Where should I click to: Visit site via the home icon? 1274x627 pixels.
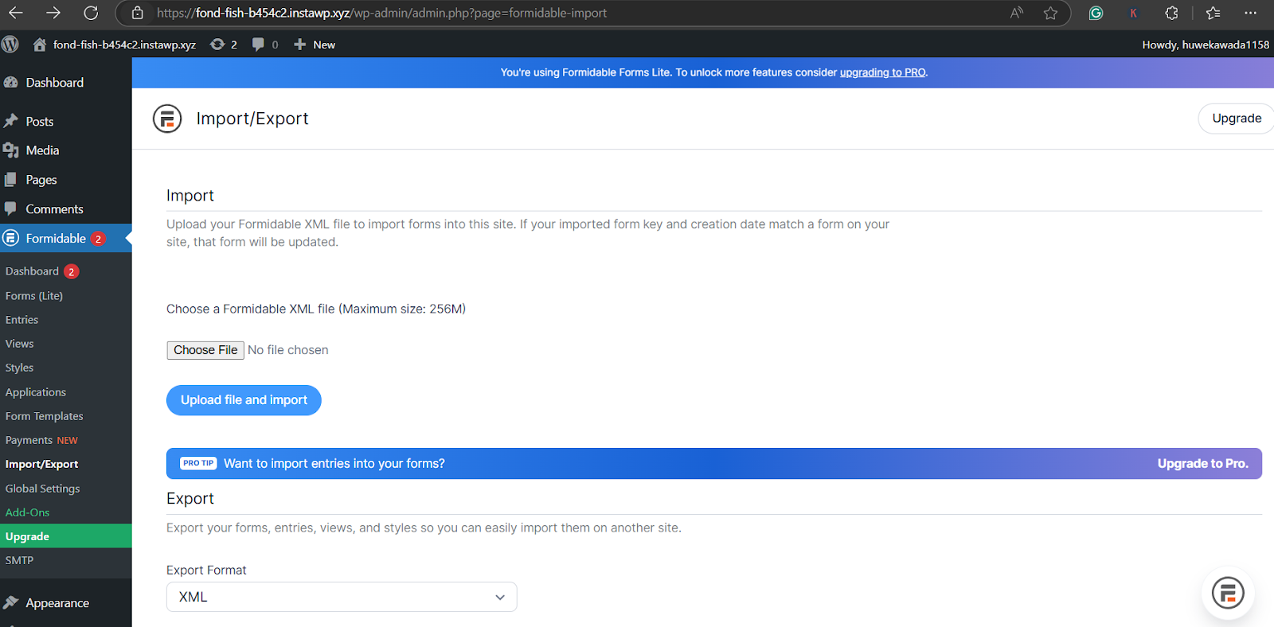(39, 45)
